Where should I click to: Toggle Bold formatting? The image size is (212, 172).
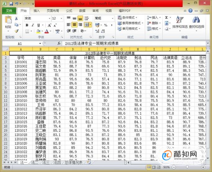coord(27,25)
